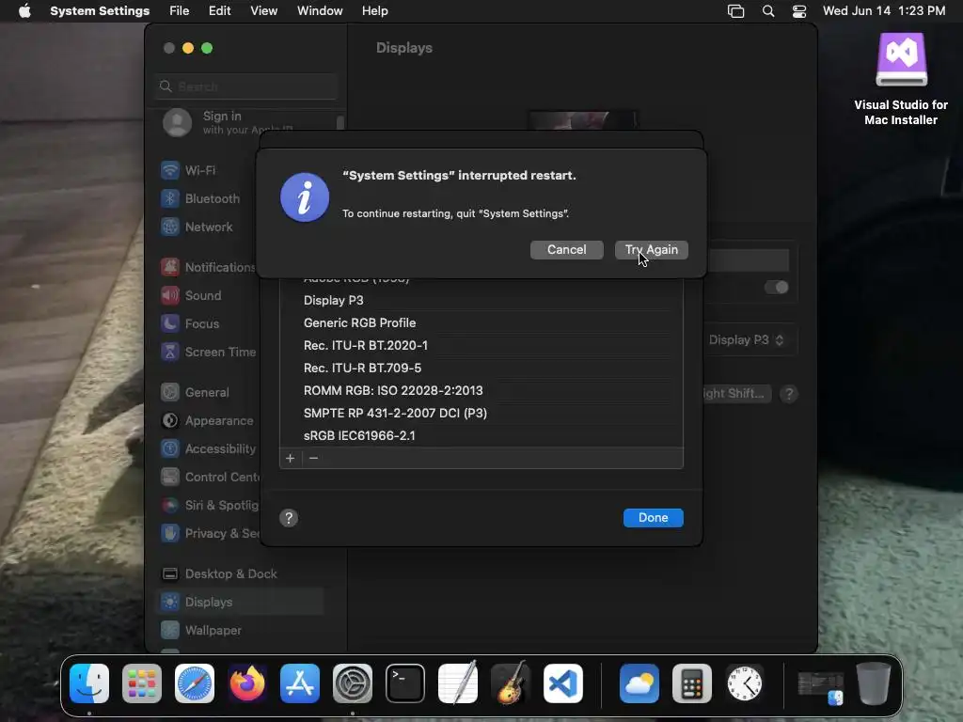This screenshot has width=963, height=722.
Task: Open Notifications in sidebar
Action: (x=209, y=267)
